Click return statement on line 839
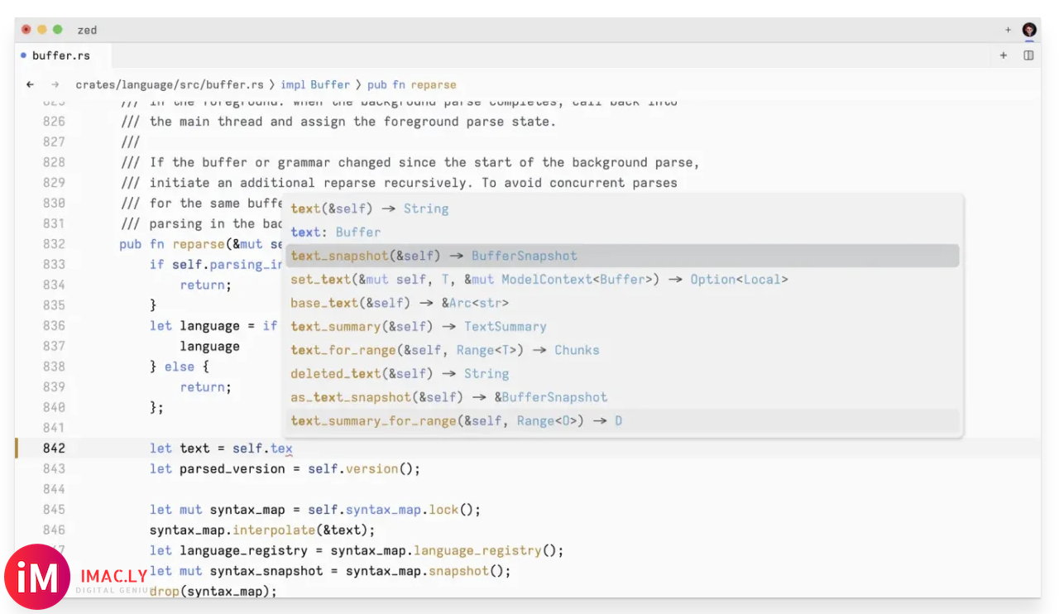This screenshot has width=1059, height=614. pos(206,387)
